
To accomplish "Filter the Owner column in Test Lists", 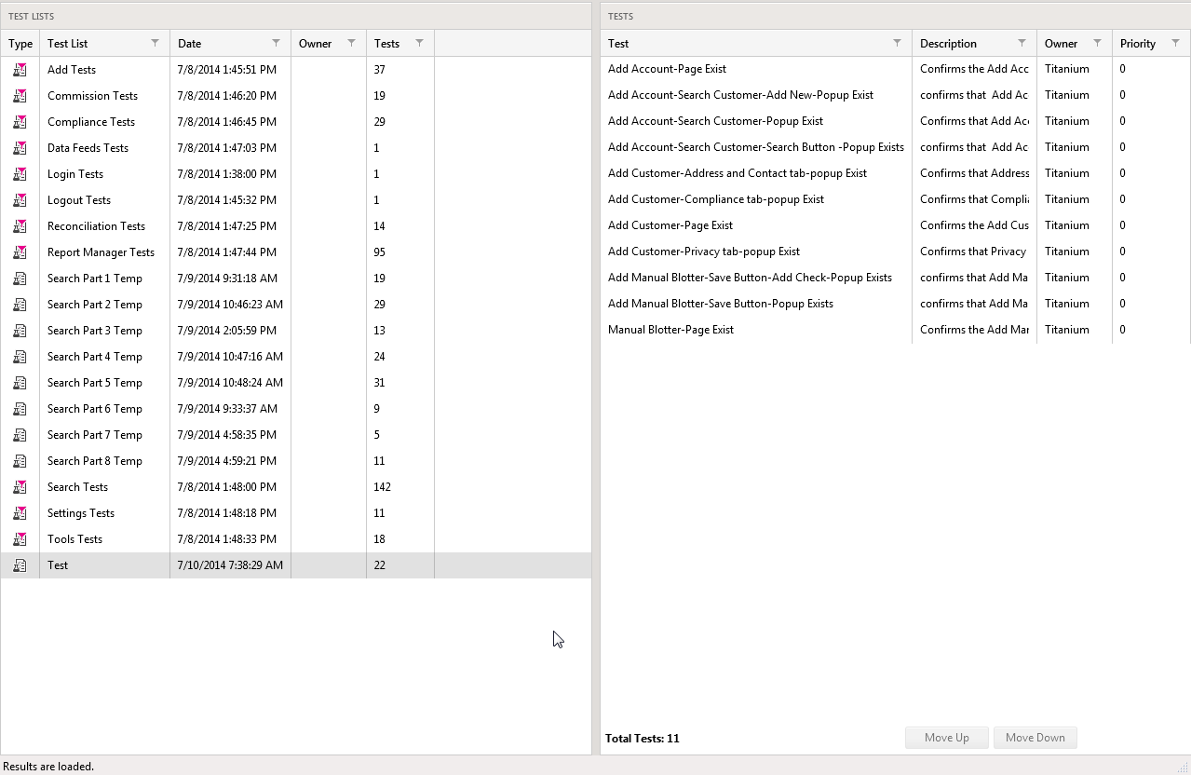I will (x=351, y=43).
